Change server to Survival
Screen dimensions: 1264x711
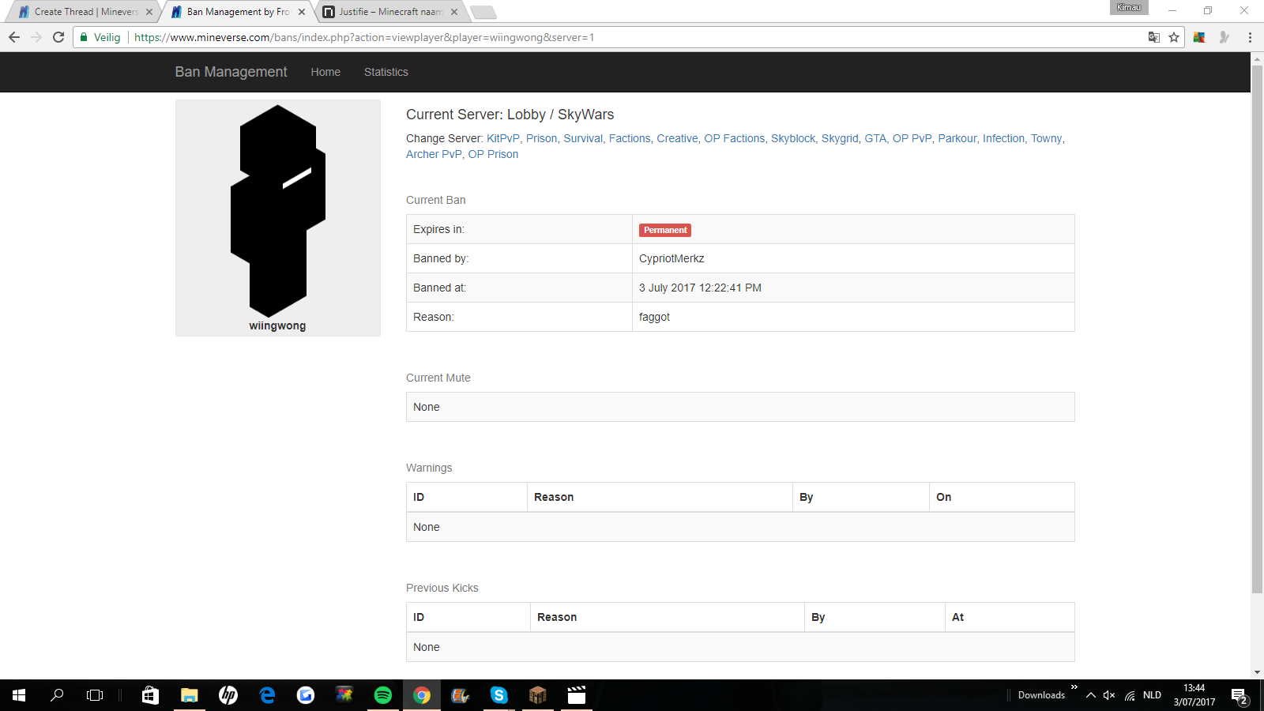583,138
